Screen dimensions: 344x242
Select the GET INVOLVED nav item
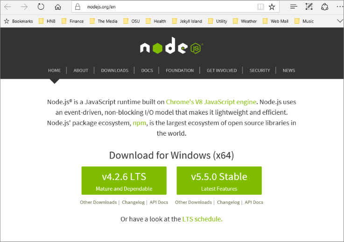[222, 70]
